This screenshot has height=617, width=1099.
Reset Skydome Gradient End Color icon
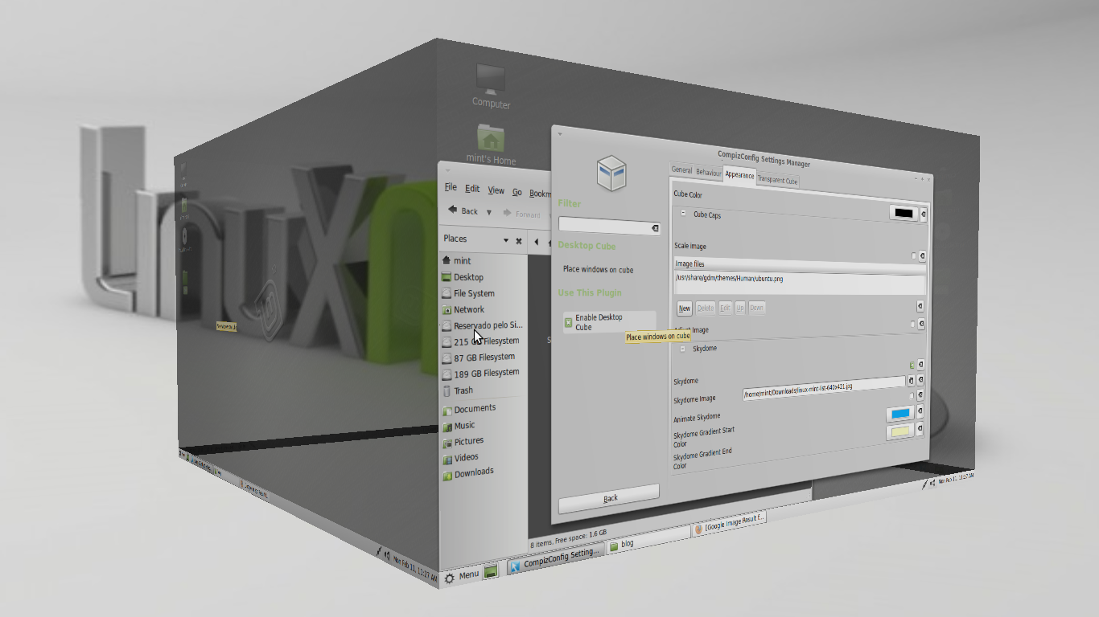[919, 429]
